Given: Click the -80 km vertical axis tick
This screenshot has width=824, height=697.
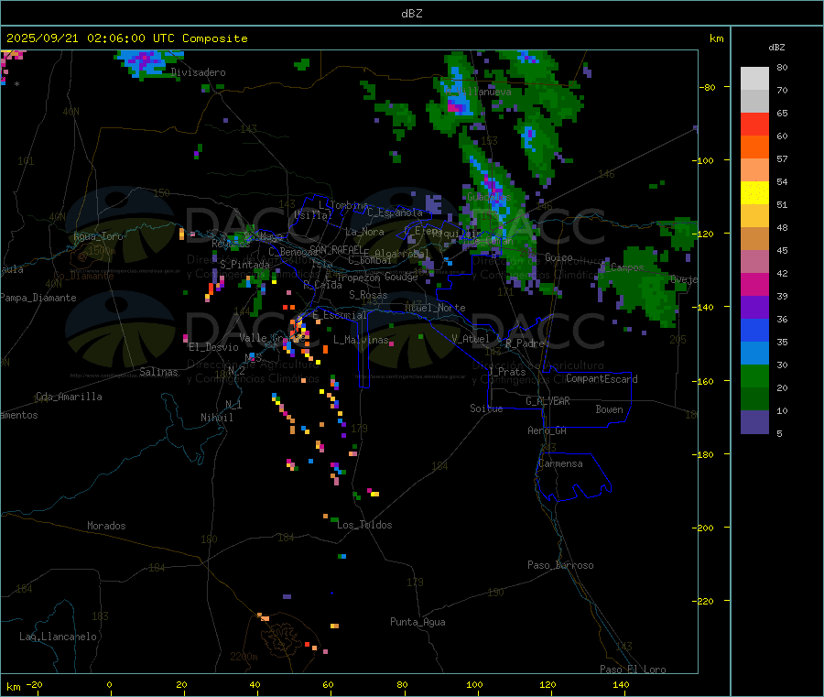Looking at the screenshot, I should [708, 87].
